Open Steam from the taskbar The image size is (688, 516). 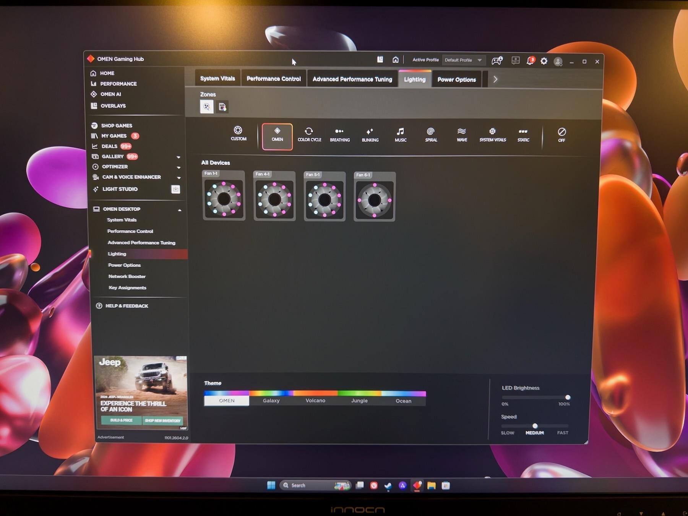388,486
